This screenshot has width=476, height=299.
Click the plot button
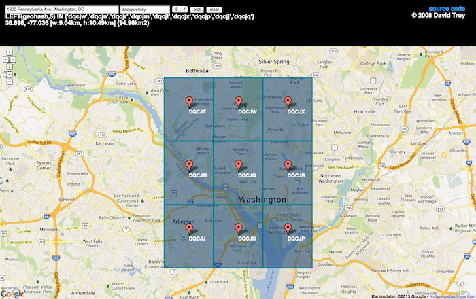197,10
